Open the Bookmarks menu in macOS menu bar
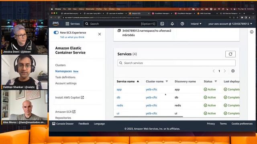 point(90,9)
